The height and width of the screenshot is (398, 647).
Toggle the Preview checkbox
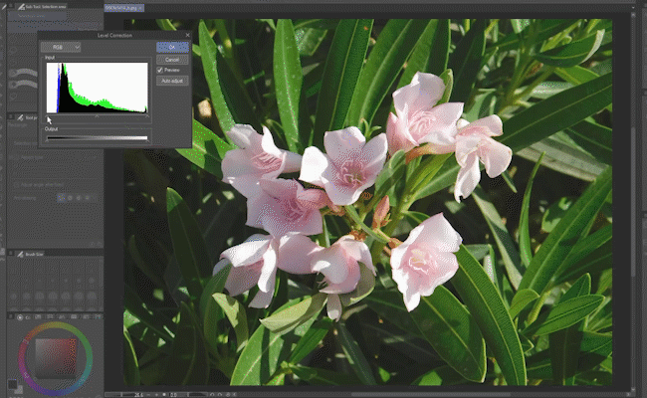click(160, 70)
